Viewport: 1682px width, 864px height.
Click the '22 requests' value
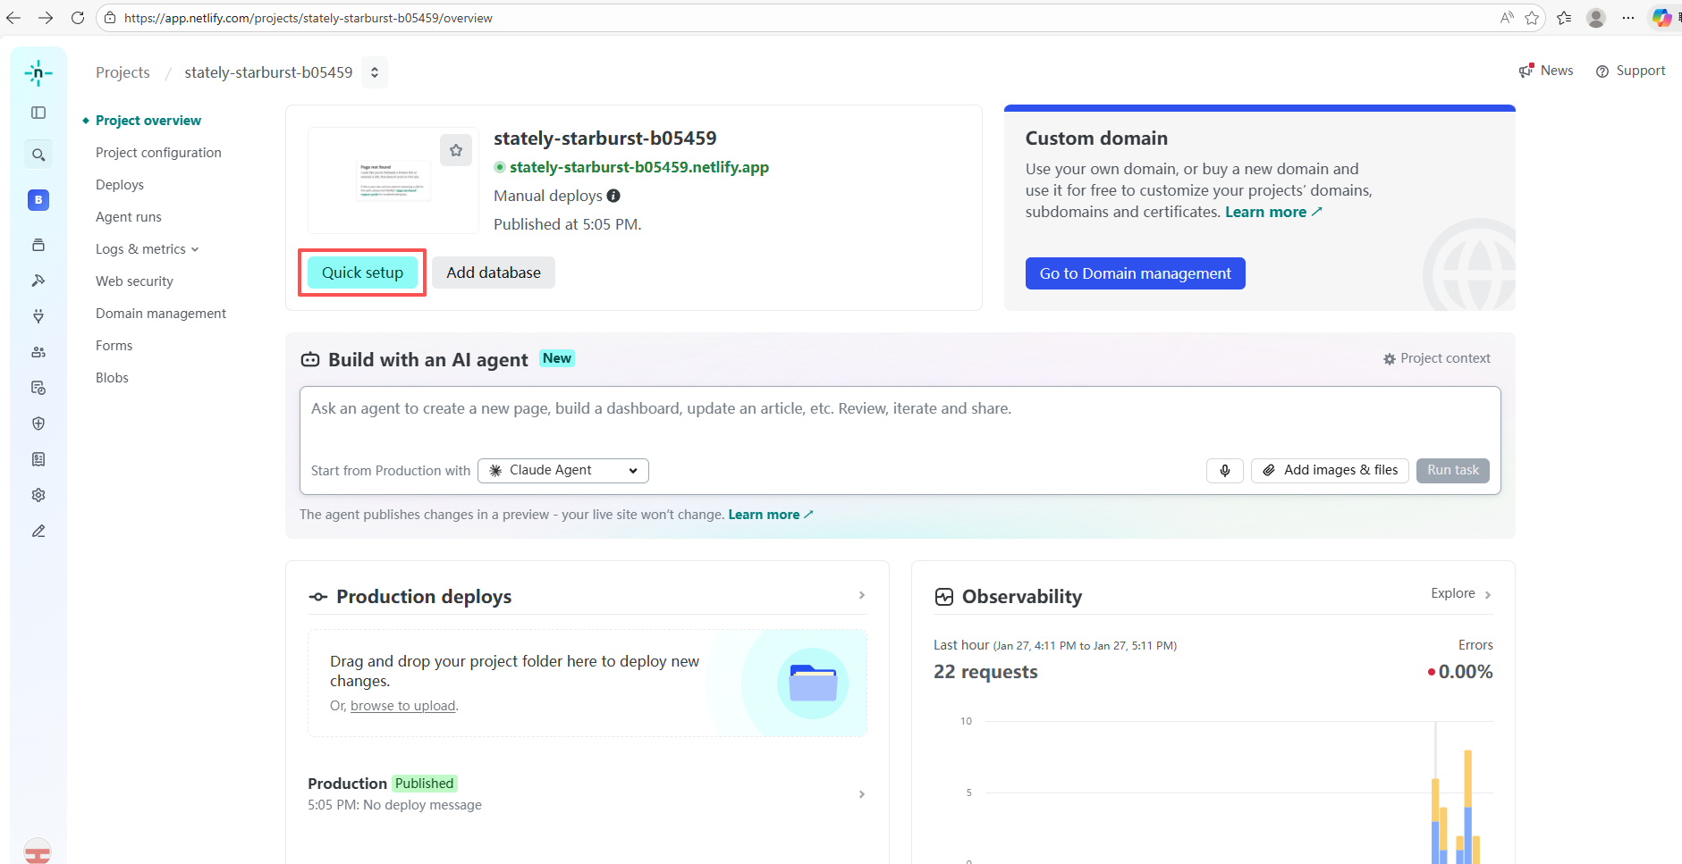tap(985, 672)
